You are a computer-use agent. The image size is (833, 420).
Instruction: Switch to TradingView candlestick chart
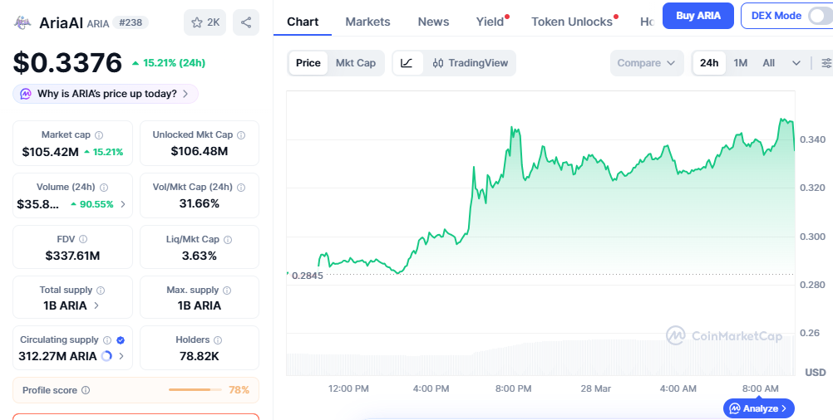pyautogui.click(x=471, y=63)
